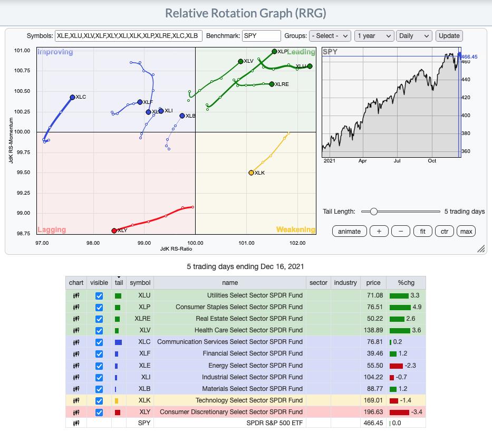Click XLY red tail color swatch

(x=118, y=413)
